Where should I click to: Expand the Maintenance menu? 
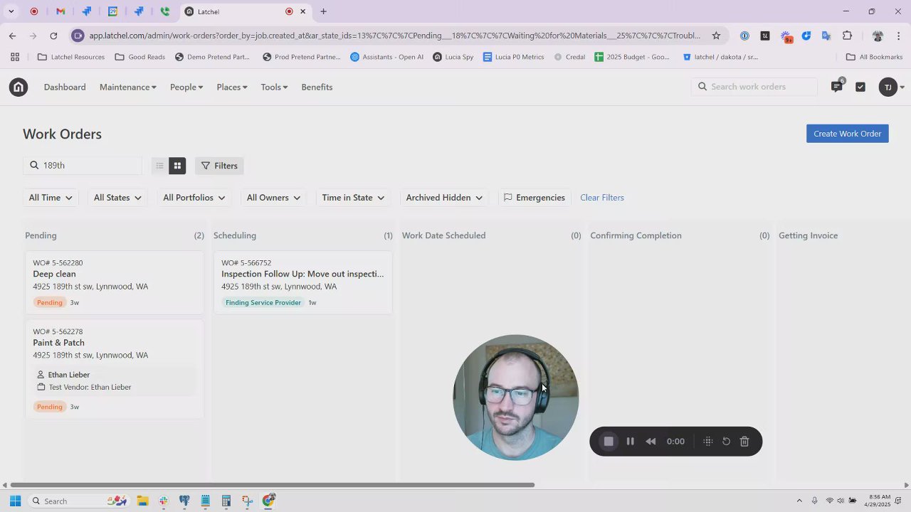[x=128, y=87]
